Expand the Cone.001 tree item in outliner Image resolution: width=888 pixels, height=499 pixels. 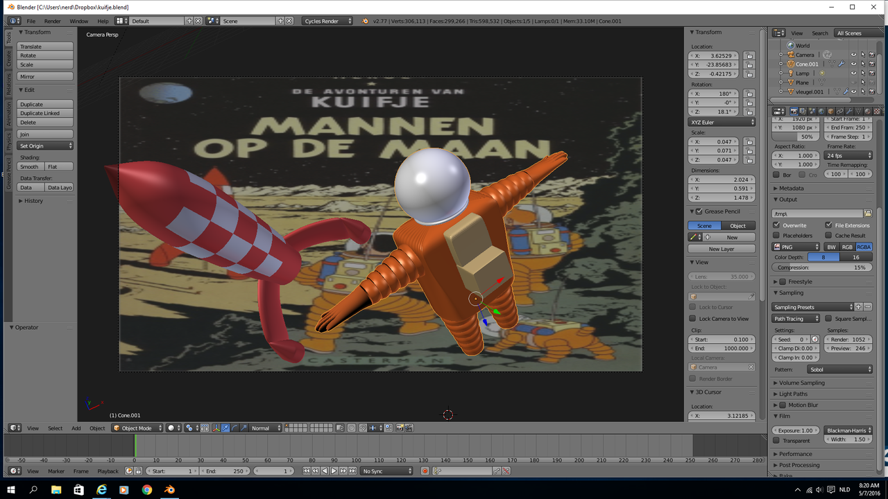click(x=780, y=64)
